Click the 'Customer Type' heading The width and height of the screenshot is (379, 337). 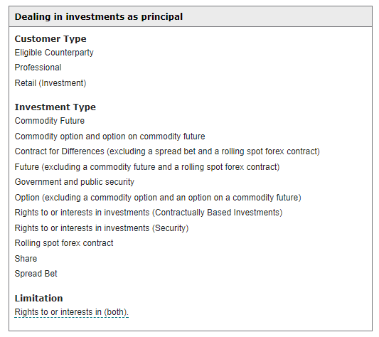50,38
